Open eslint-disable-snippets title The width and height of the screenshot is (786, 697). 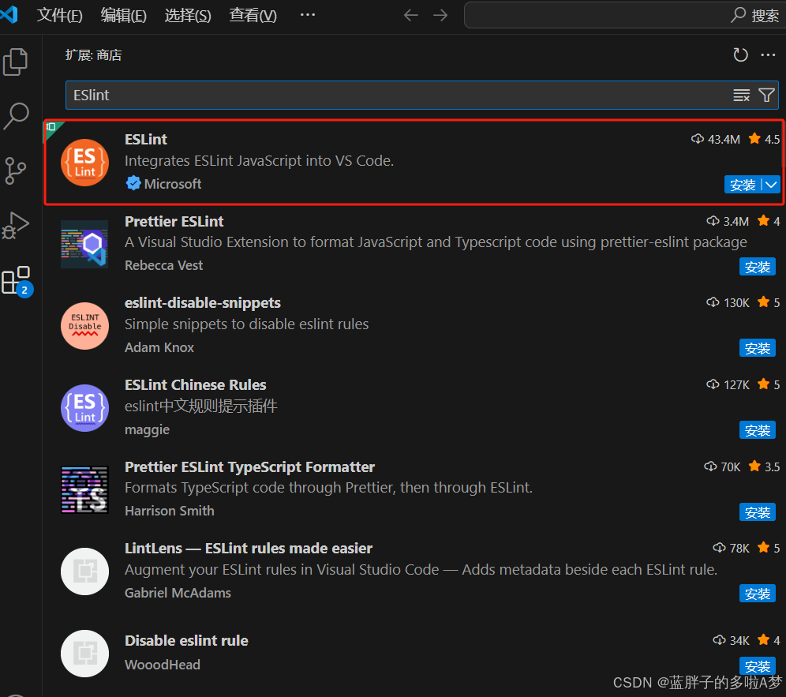click(203, 303)
